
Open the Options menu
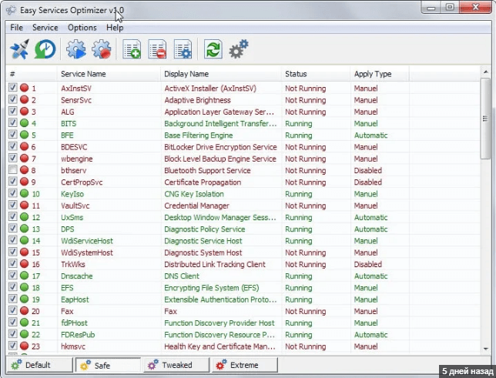(x=82, y=28)
